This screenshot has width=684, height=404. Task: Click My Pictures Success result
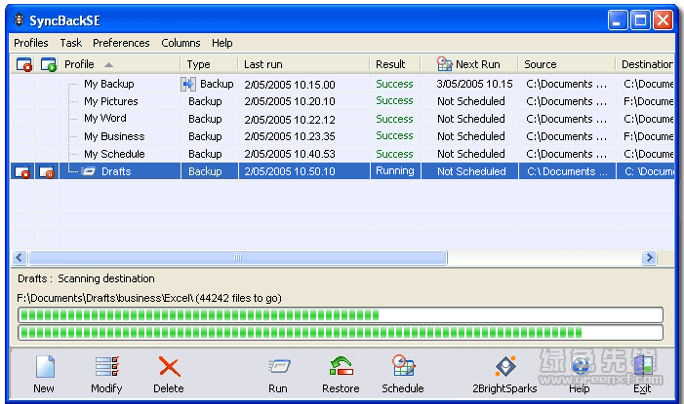coord(394,100)
